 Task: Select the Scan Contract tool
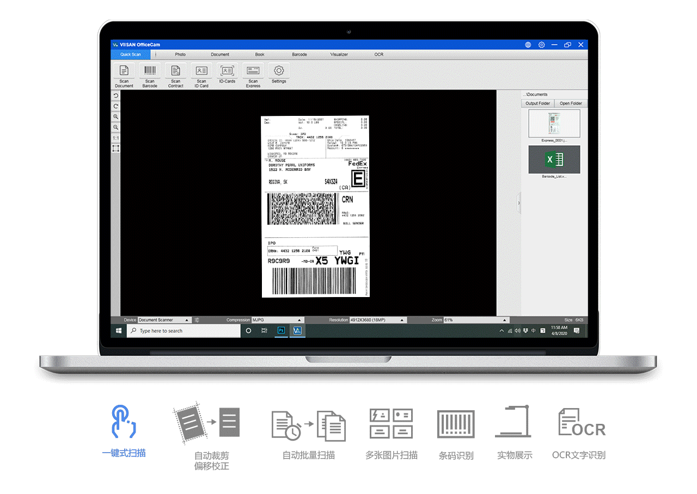[x=175, y=71]
